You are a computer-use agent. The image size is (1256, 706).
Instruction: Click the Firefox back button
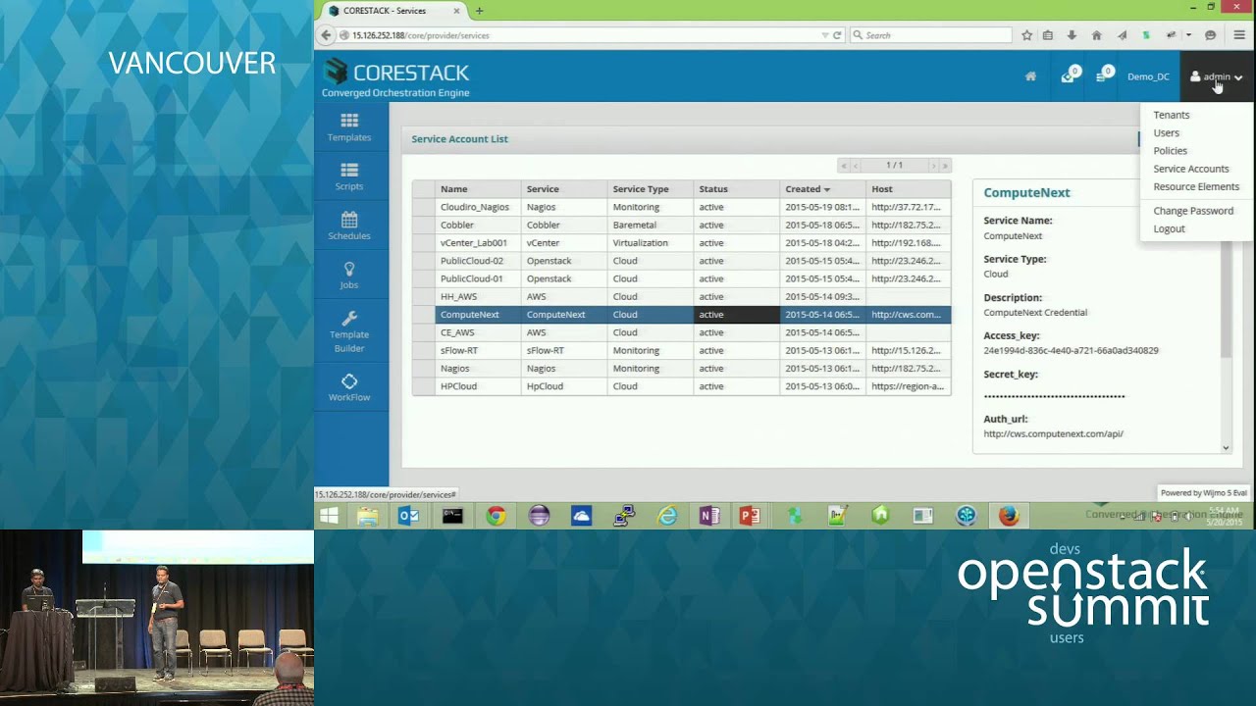[x=327, y=35]
